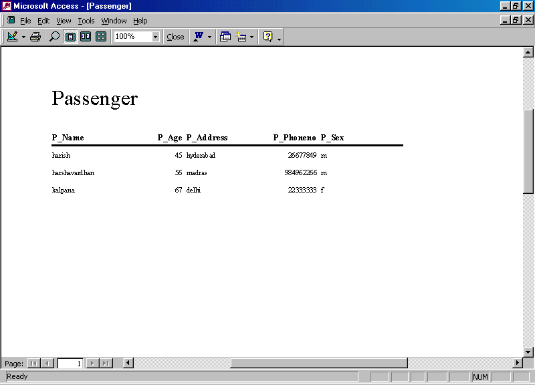This screenshot has height=385, width=535.
Task: Open the Edit menu
Action: [x=43, y=21]
